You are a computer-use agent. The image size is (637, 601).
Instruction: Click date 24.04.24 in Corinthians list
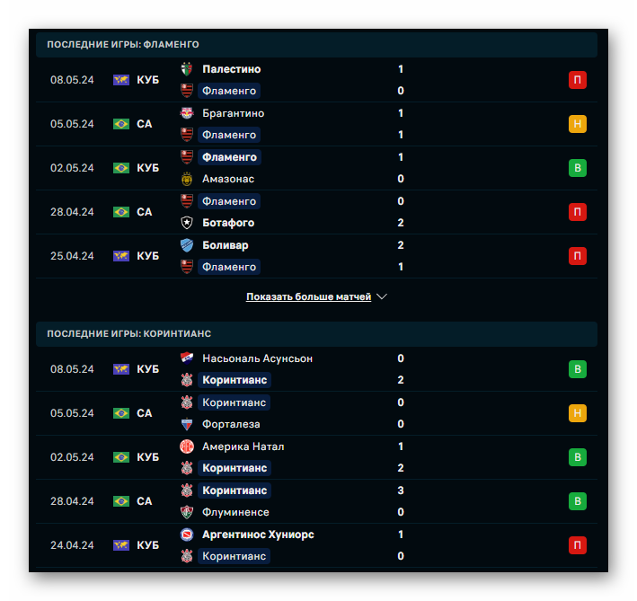click(x=72, y=545)
